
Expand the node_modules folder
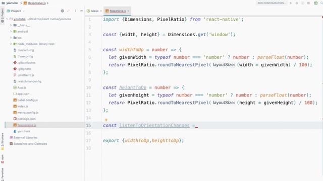(x=11, y=44)
